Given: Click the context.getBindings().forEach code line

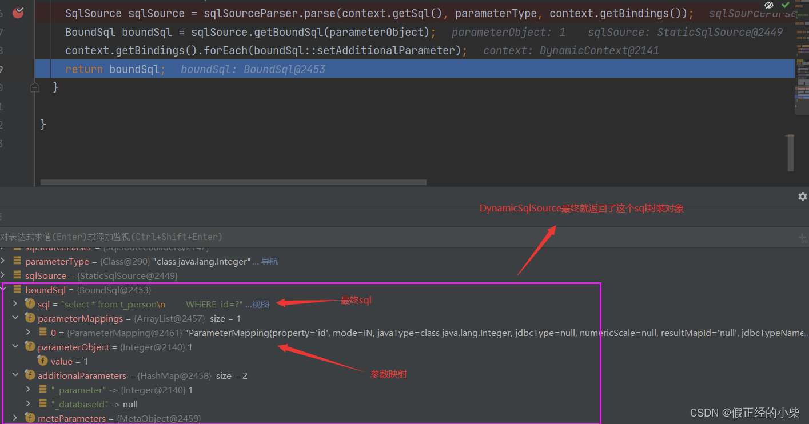Looking at the screenshot, I should tap(266, 50).
